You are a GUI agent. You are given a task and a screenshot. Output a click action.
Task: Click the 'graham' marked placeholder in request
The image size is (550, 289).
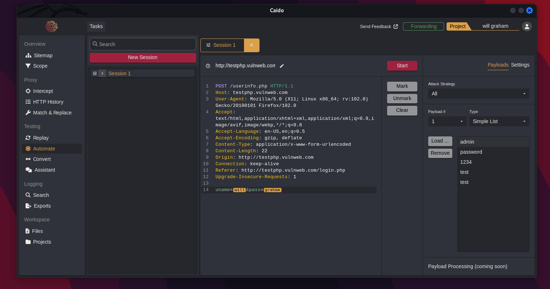pyautogui.click(x=272, y=190)
